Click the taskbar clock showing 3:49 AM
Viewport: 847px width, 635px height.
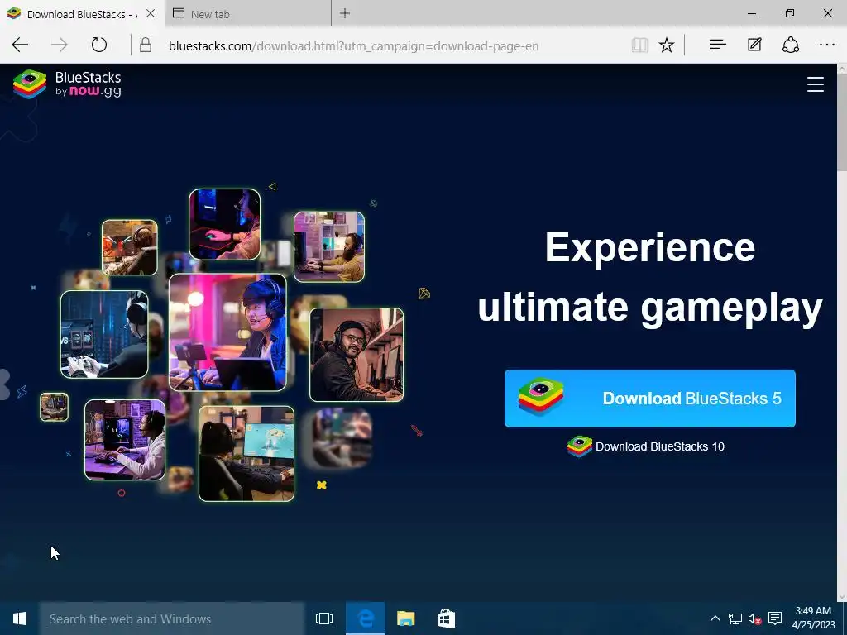click(813, 618)
